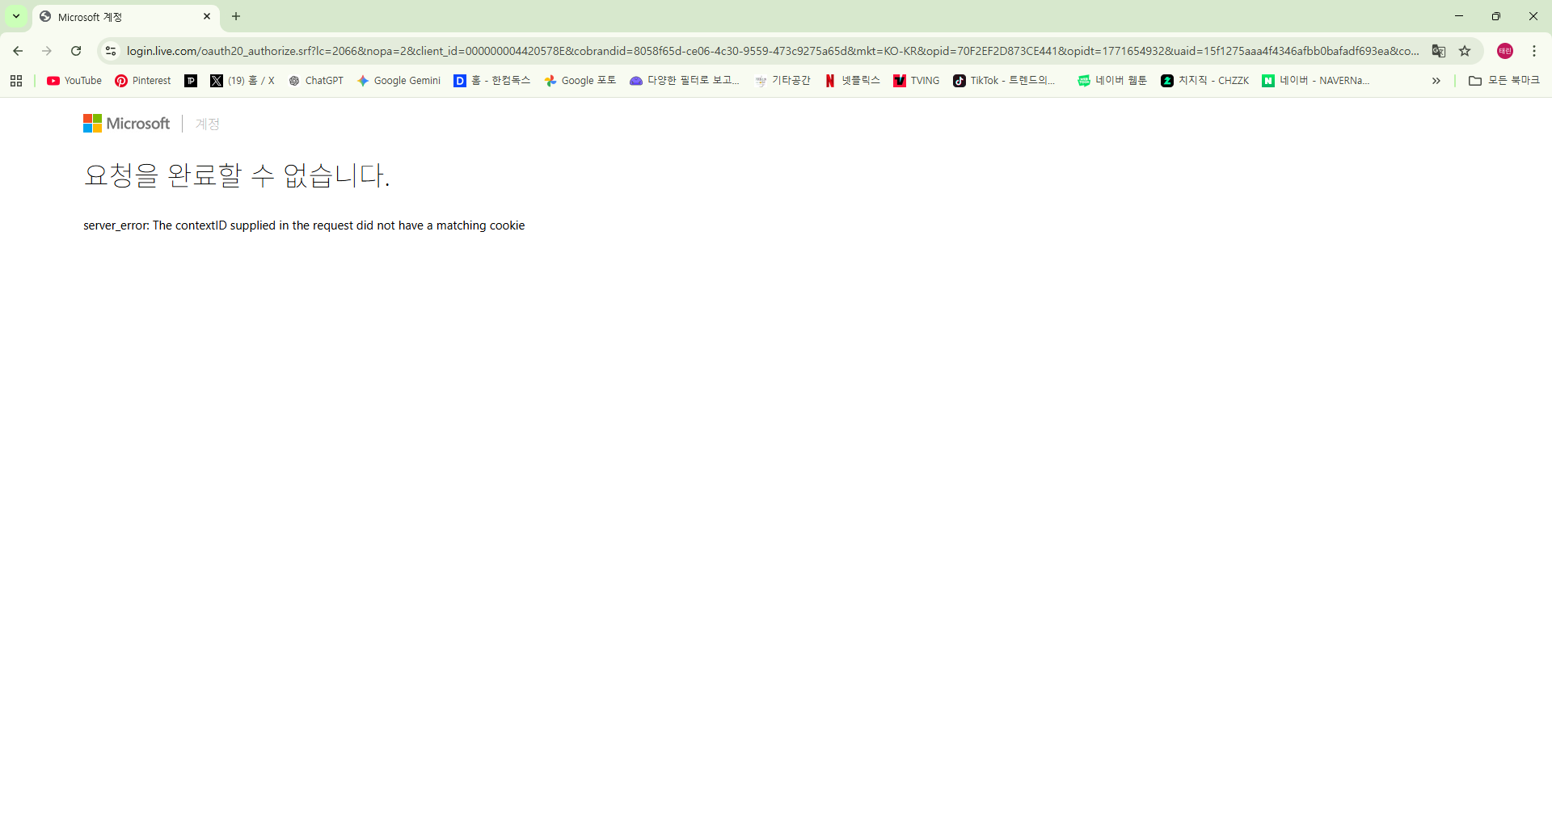This screenshot has height=834, width=1552.
Task: Open the YouTube bookmark
Action: point(73,80)
